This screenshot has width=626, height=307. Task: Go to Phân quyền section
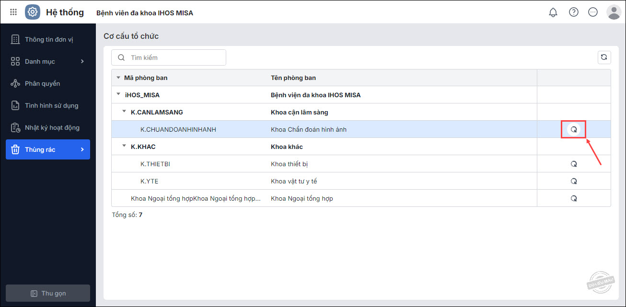tap(48, 83)
